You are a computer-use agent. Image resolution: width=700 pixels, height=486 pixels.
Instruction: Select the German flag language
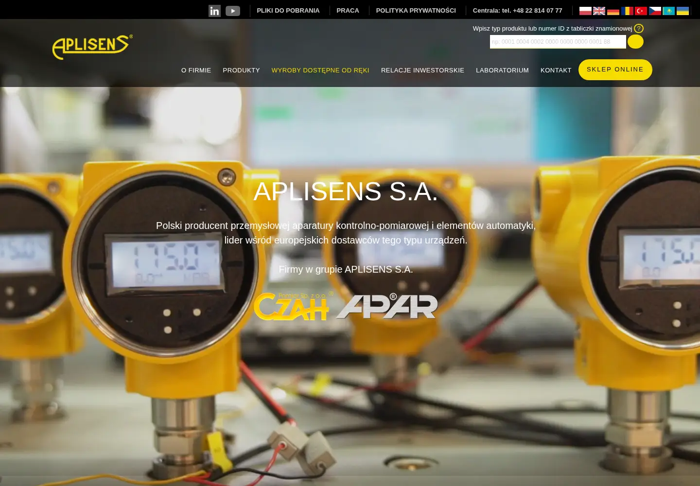coord(613,11)
